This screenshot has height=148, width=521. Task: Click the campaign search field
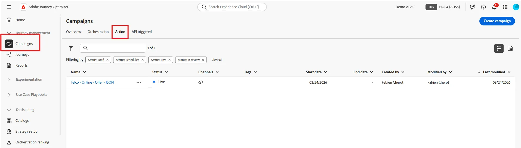coord(112,48)
